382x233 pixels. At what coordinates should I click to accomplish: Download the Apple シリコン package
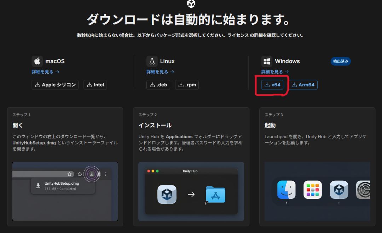pyautogui.click(x=55, y=85)
